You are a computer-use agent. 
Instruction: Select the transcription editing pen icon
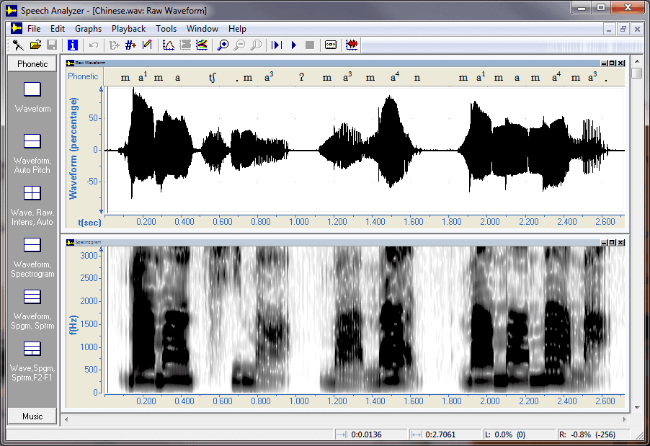[x=148, y=45]
